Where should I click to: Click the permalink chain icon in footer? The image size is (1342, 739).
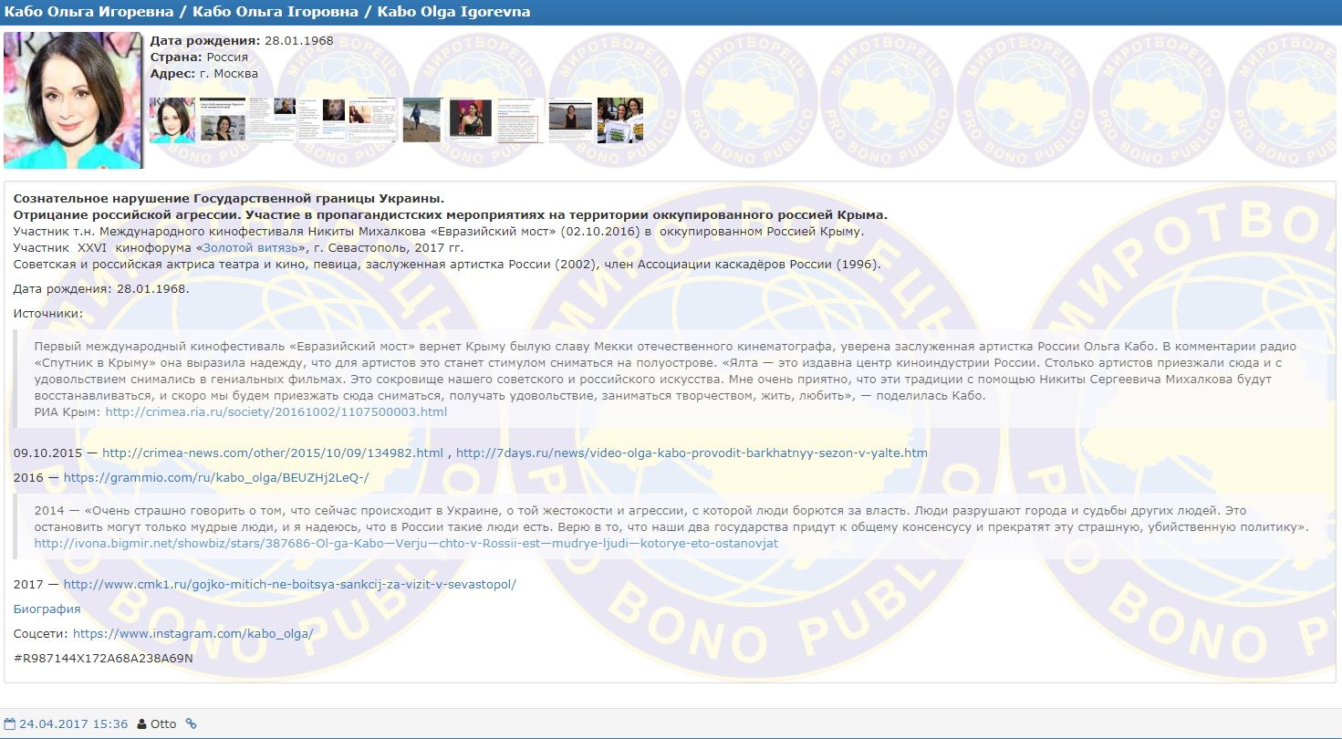[x=191, y=723]
